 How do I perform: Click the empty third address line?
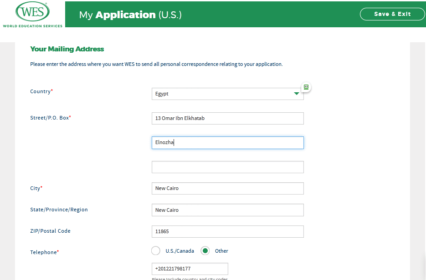tap(227, 167)
